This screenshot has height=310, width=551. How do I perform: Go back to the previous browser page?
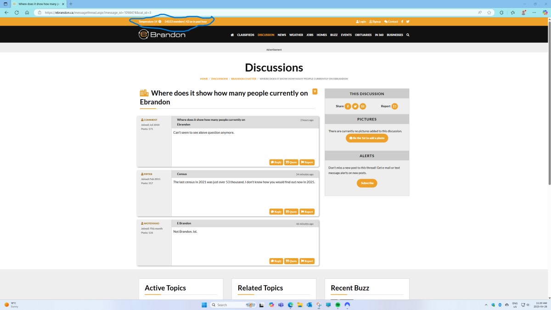point(6,12)
